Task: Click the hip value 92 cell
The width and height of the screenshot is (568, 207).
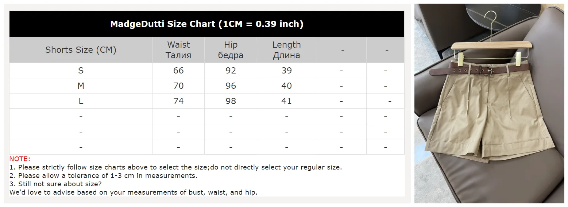Action: point(231,71)
